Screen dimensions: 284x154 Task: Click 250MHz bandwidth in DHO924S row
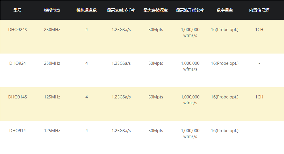click(52, 30)
